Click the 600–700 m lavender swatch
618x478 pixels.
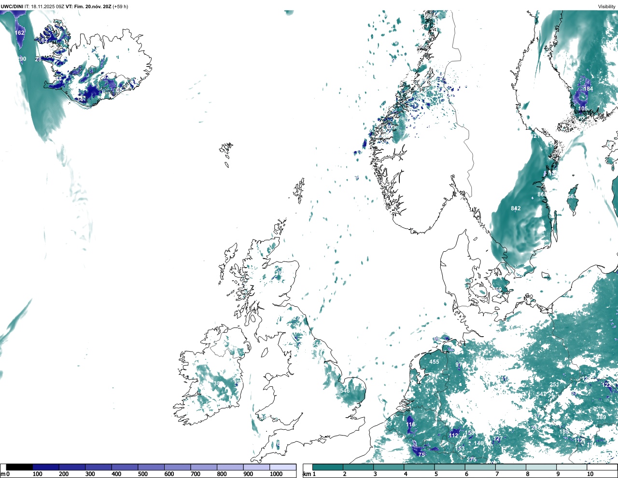point(177,467)
